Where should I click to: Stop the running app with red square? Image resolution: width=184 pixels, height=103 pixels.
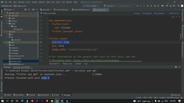coord(158,6)
